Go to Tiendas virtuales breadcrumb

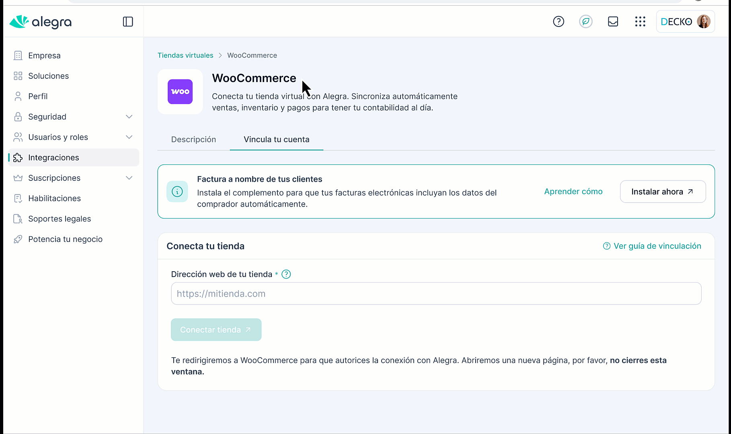click(185, 55)
